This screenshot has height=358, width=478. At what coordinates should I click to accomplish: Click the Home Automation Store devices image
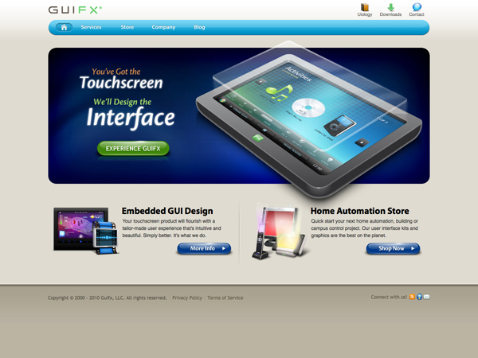point(279,233)
